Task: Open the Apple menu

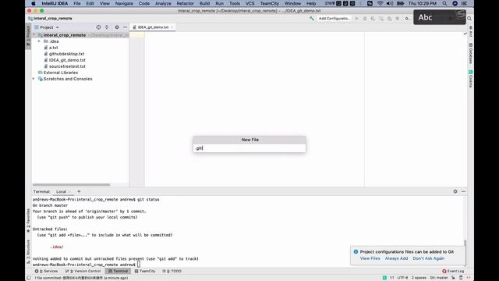Action: pos(34,3)
